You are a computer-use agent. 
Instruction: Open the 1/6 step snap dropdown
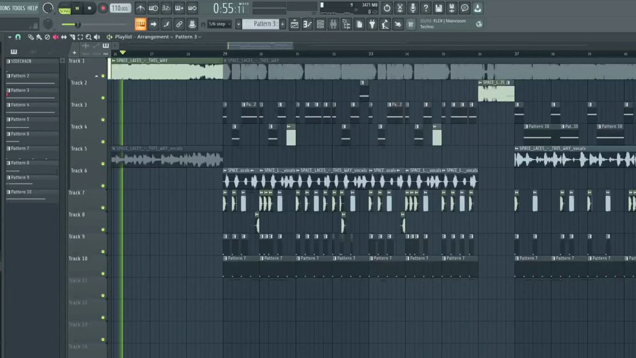click(220, 24)
